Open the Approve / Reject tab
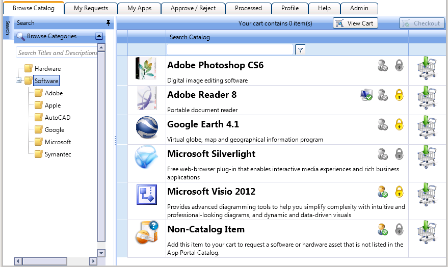Image resolution: width=448 pixels, height=267 pixels. click(x=193, y=8)
